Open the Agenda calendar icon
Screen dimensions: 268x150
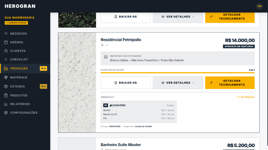(6, 42)
